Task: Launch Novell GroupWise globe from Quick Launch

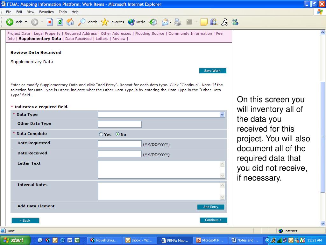Action: [48, 240]
